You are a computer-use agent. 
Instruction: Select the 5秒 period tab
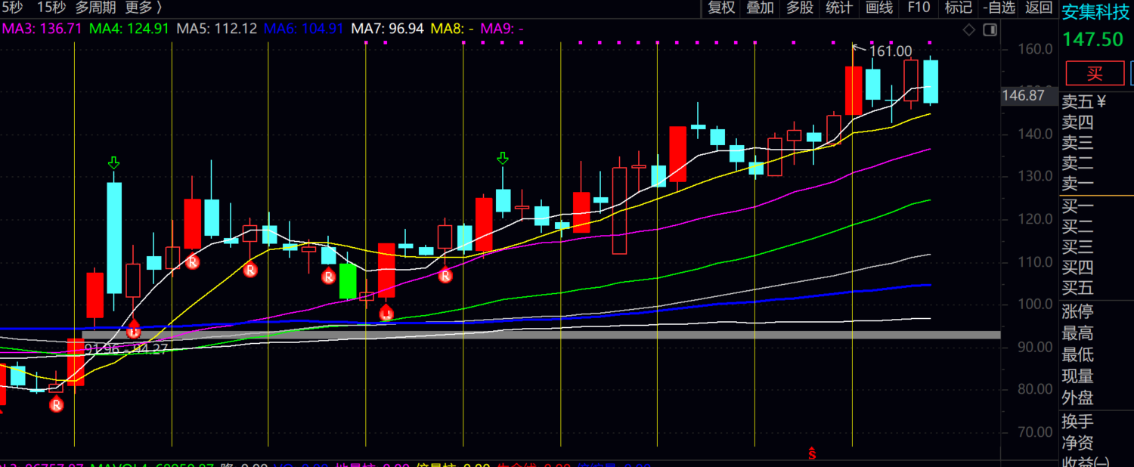click(x=11, y=8)
